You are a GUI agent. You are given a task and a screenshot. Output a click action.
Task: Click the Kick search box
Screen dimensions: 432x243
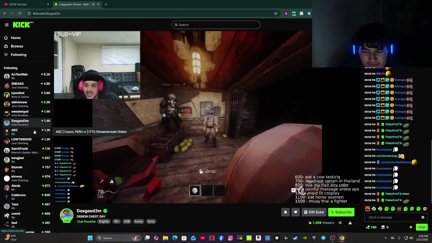coord(216,25)
